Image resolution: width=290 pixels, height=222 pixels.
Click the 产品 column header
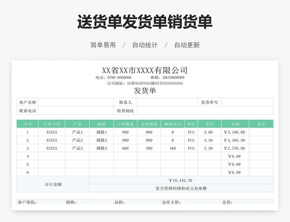pos(77,124)
